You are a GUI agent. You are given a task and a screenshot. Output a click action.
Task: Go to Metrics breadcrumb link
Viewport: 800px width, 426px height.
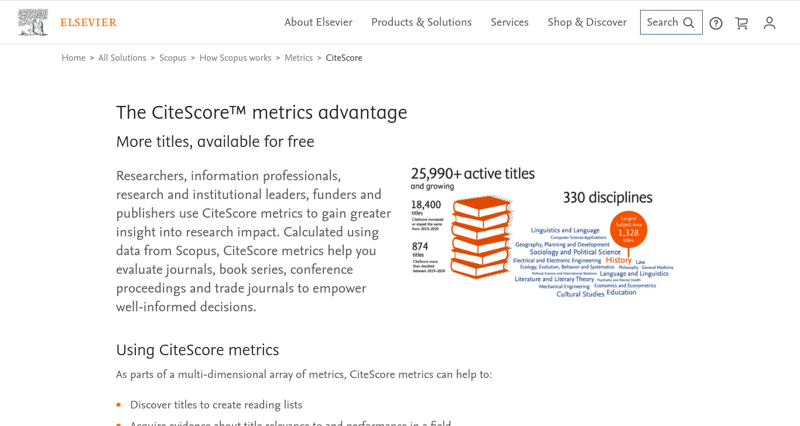coord(299,58)
